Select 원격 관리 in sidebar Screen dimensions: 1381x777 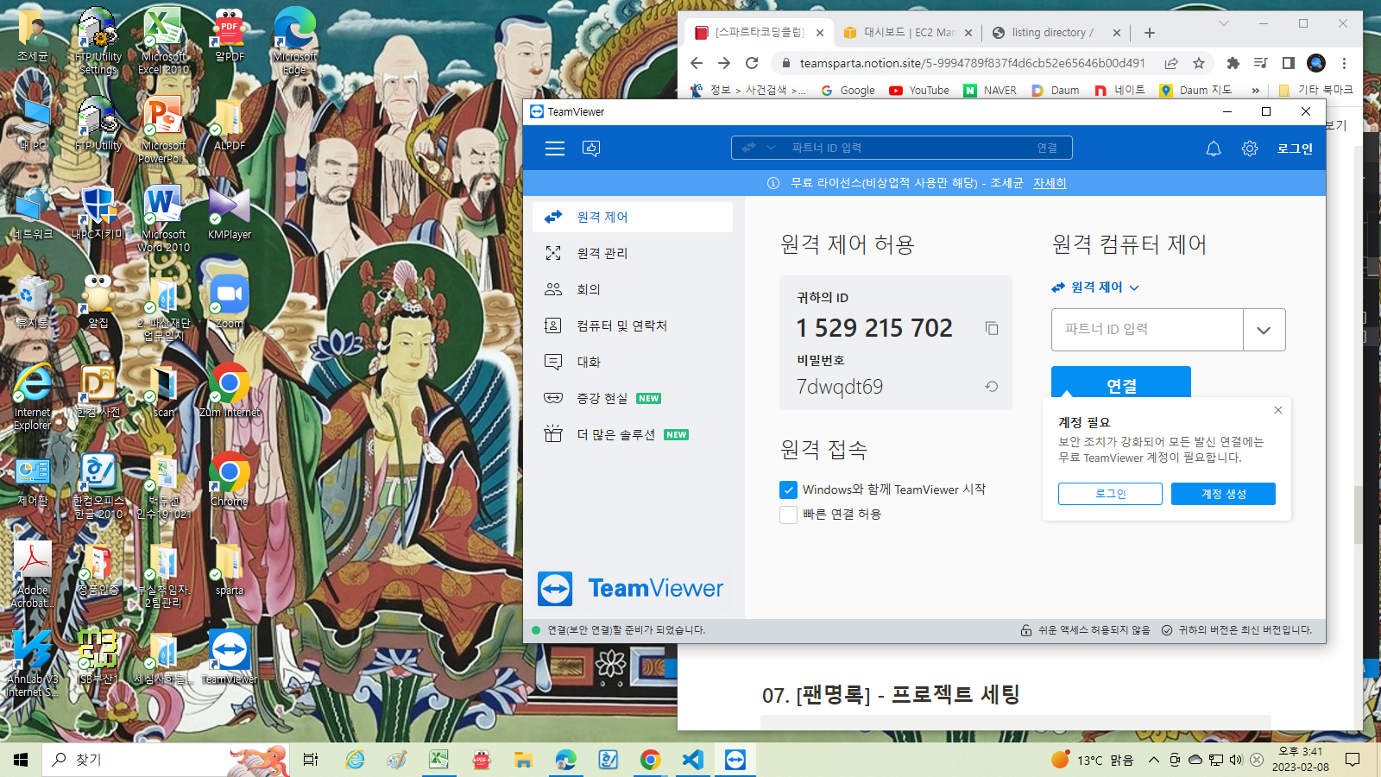click(x=633, y=253)
